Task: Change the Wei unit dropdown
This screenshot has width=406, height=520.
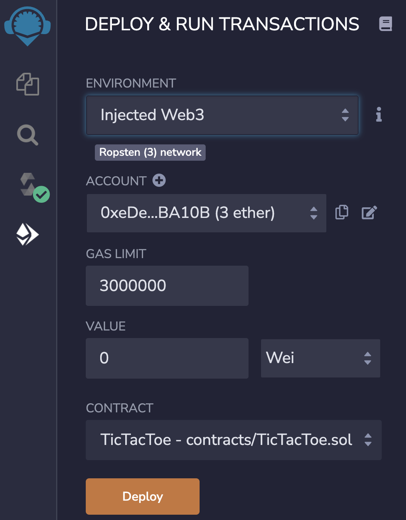Action: pyautogui.click(x=321, y=358)
